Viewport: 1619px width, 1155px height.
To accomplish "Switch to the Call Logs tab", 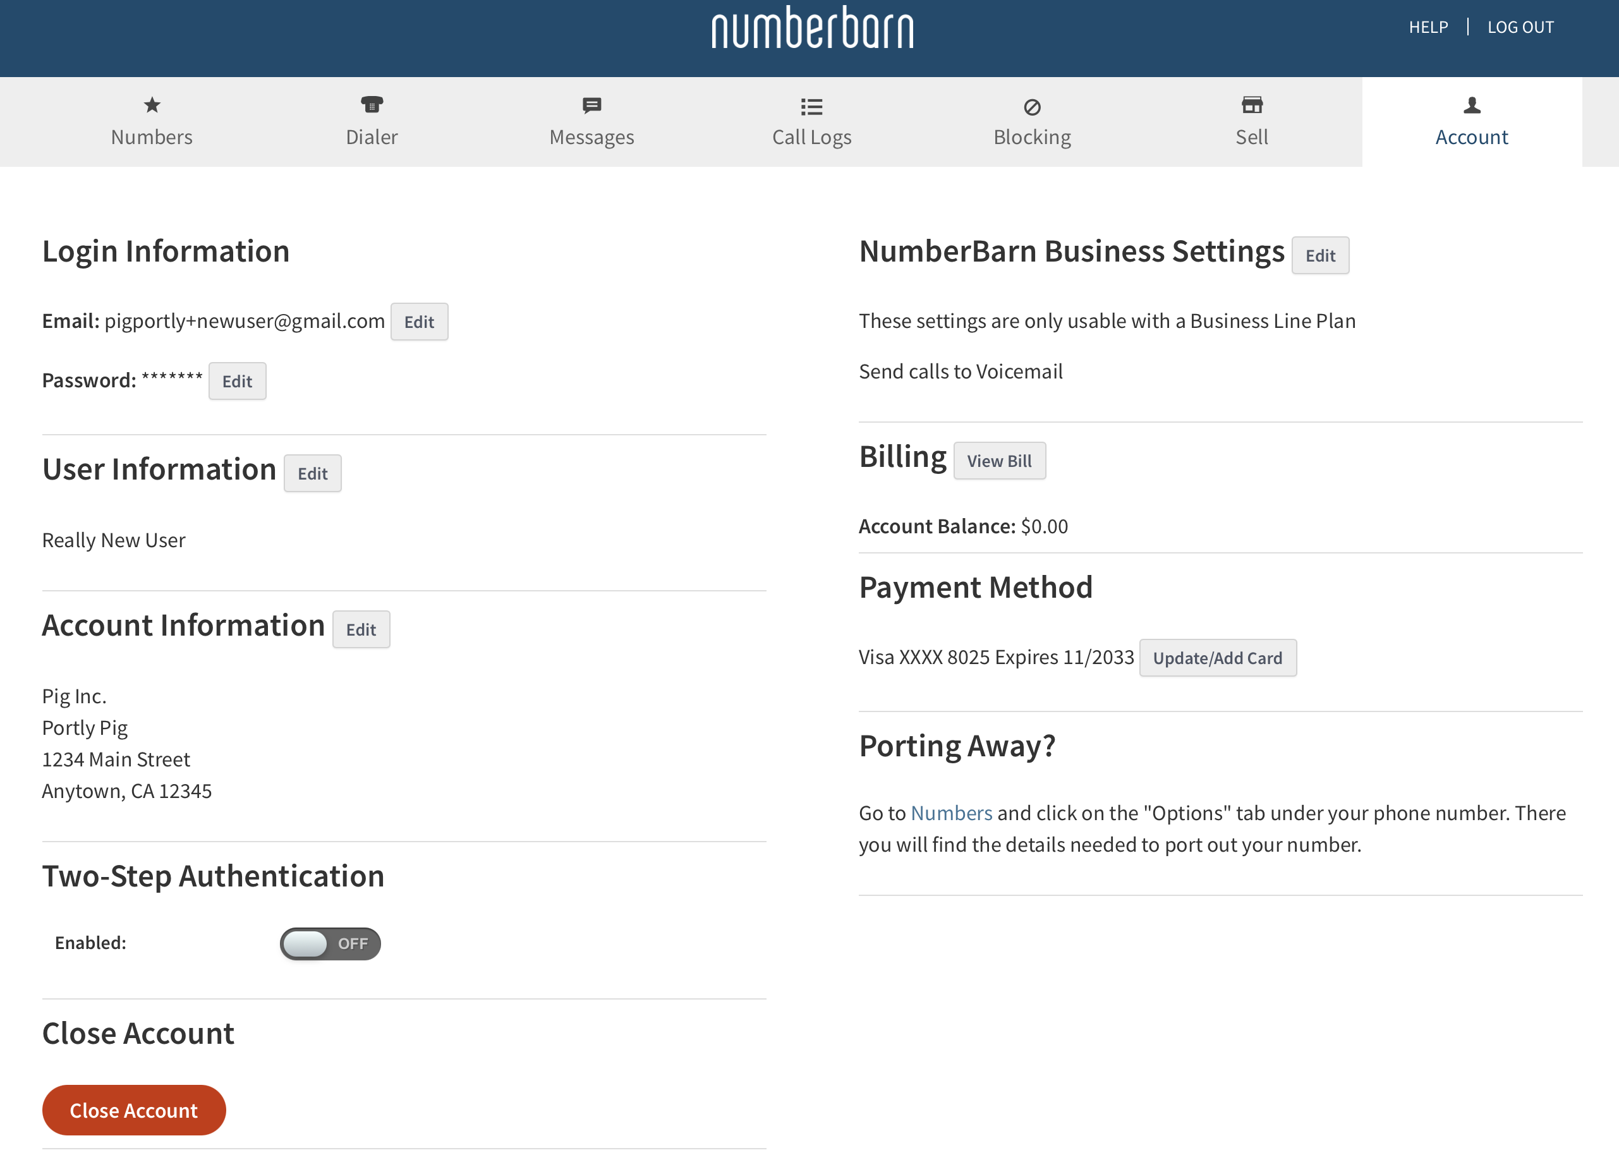I will pos(811,136).
